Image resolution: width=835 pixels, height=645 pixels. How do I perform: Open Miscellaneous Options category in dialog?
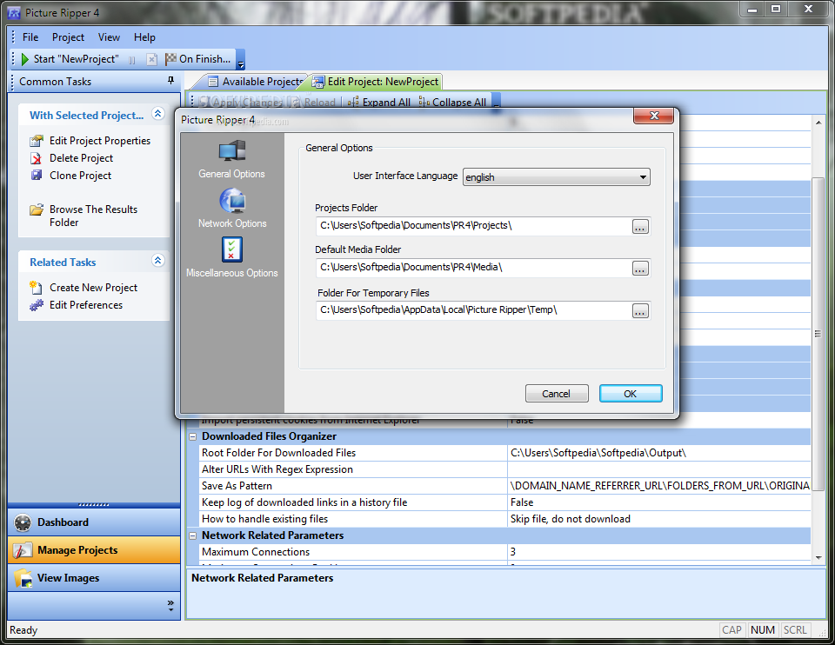point(231,258)
